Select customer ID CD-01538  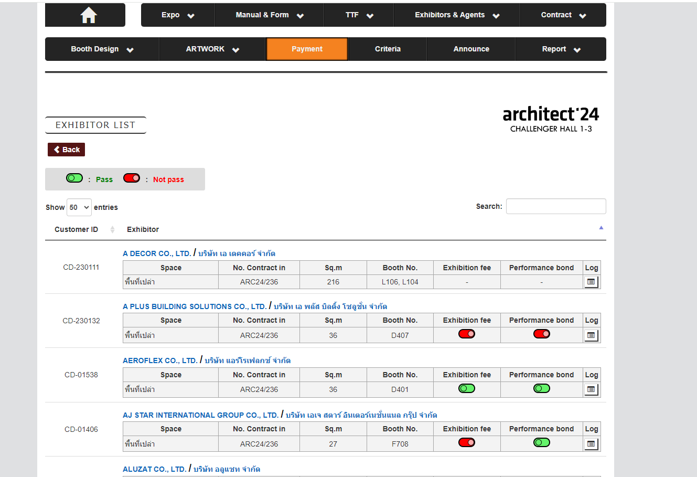click(81, 375)
